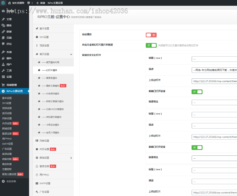Disable 自定义全屏幻灯片图片和链接 switch
Viewport: 237px width, 196px height.
(151, 45)
